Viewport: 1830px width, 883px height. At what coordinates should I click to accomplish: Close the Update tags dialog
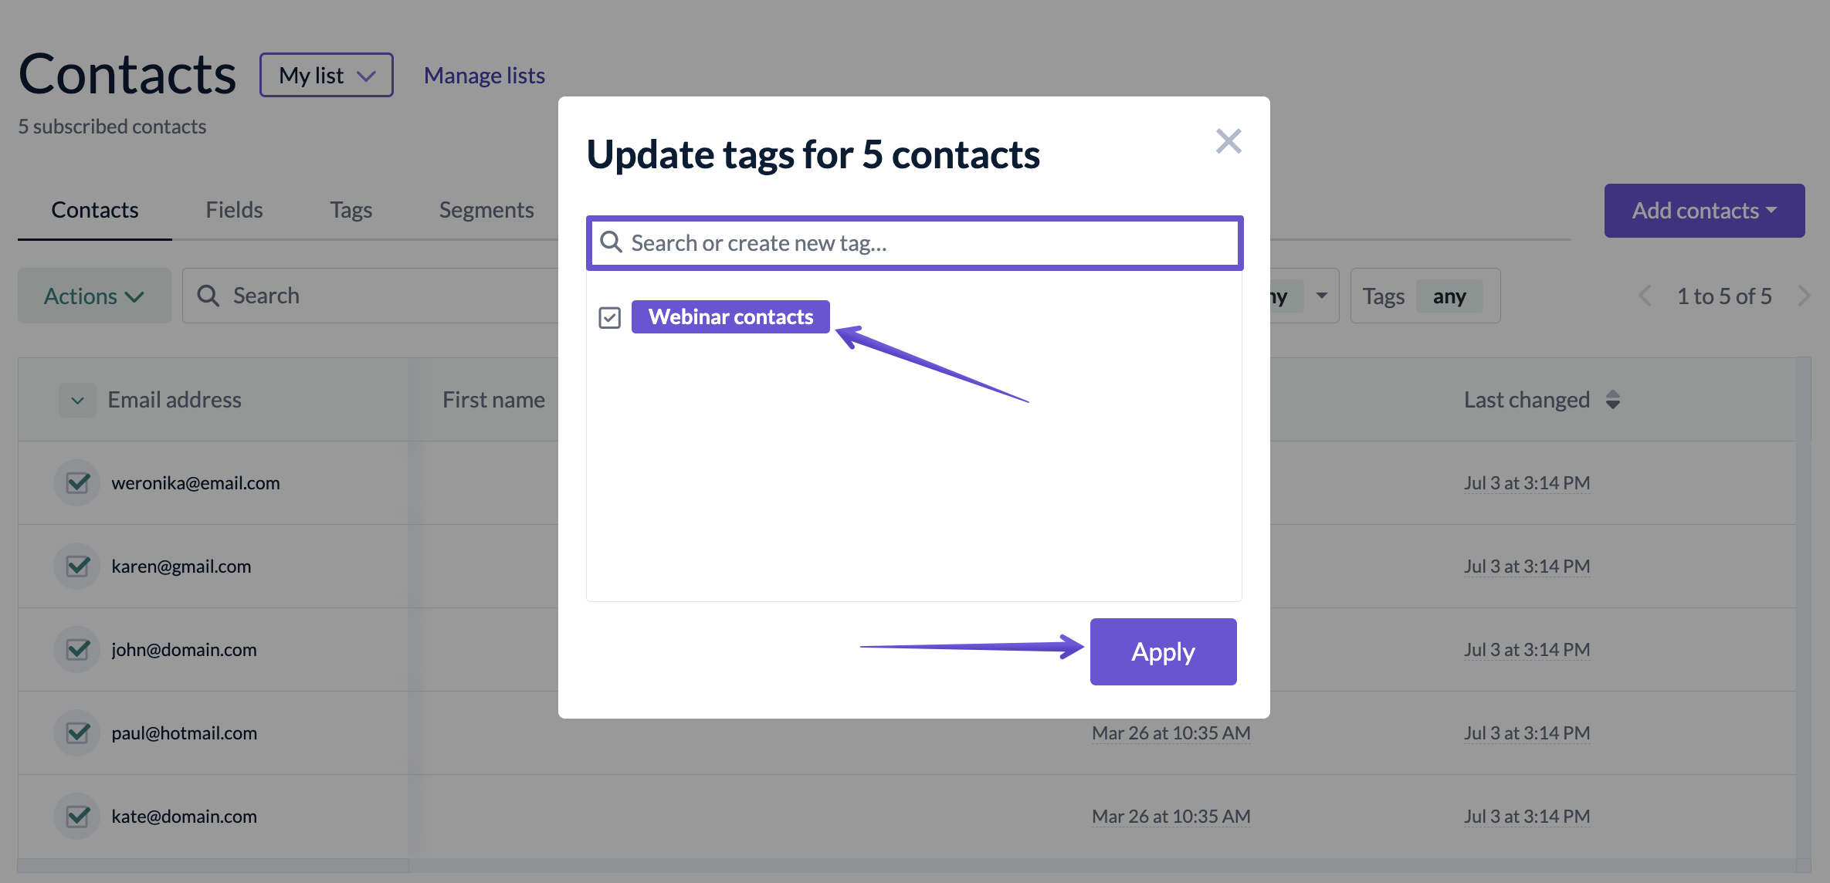coord(1228,141)
